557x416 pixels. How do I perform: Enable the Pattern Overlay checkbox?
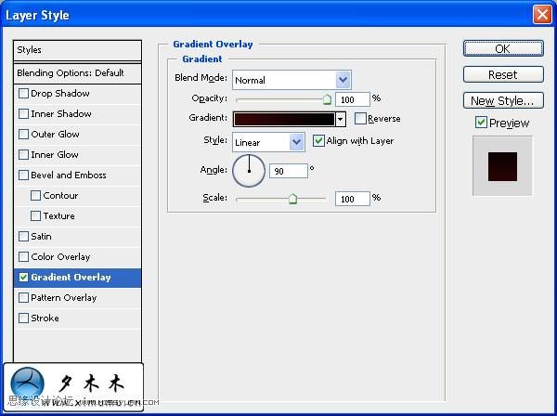pyautogui.click(x=23, y=298)
